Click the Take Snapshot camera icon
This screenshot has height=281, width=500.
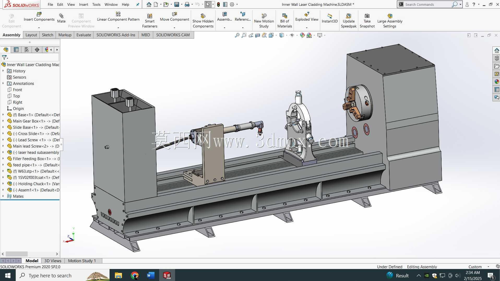point(367,16)
